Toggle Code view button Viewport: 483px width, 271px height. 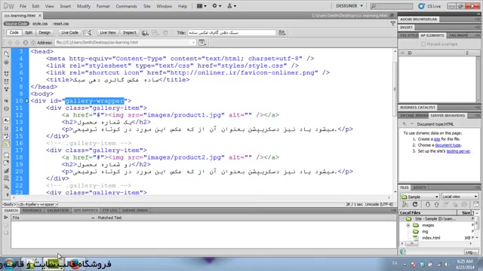(x=14, y=32)
